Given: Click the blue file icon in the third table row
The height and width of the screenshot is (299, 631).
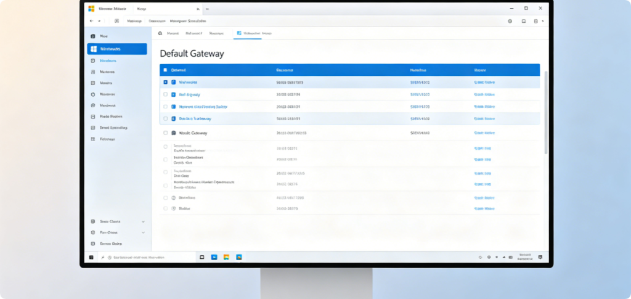Looking at the screenshot, I should pos(173,107).
